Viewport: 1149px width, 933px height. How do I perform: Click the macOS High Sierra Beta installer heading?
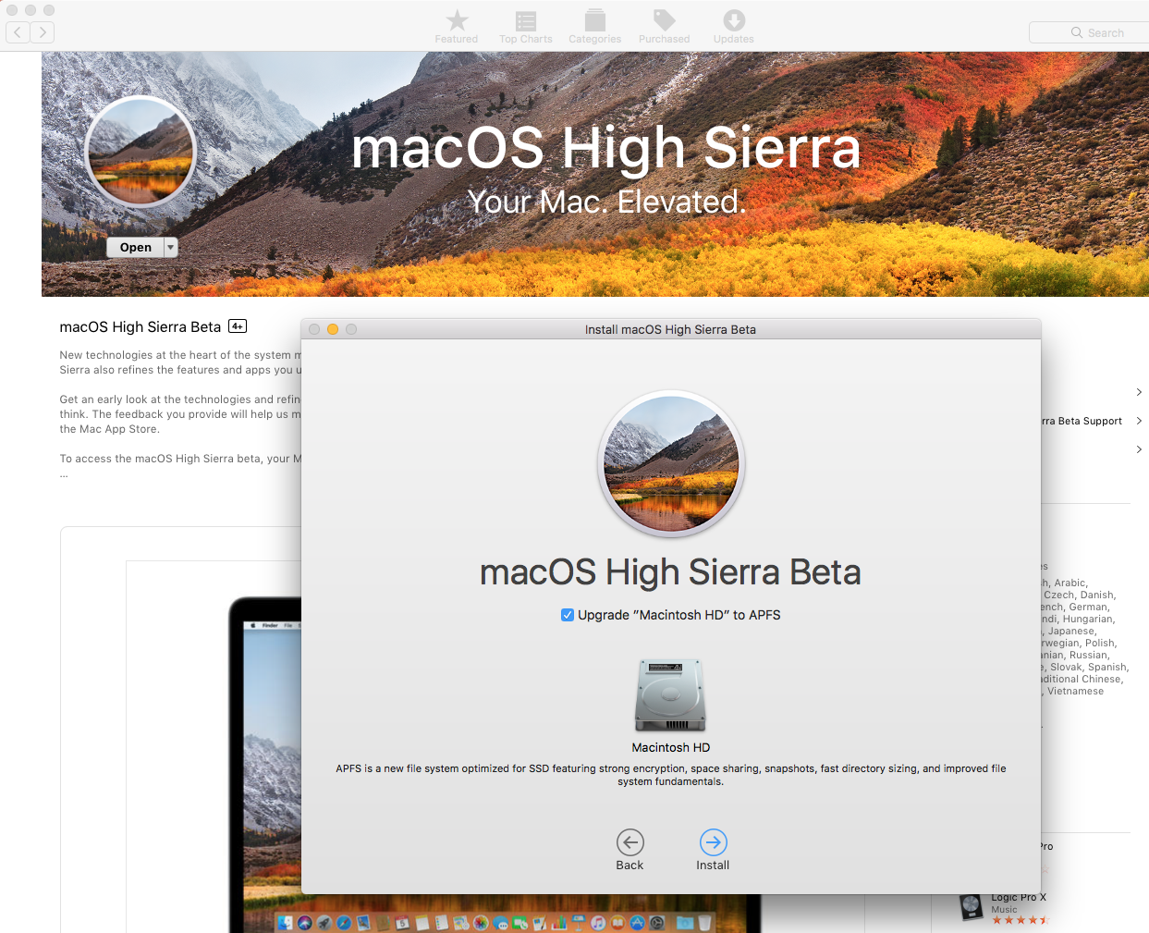click(670, 572)
